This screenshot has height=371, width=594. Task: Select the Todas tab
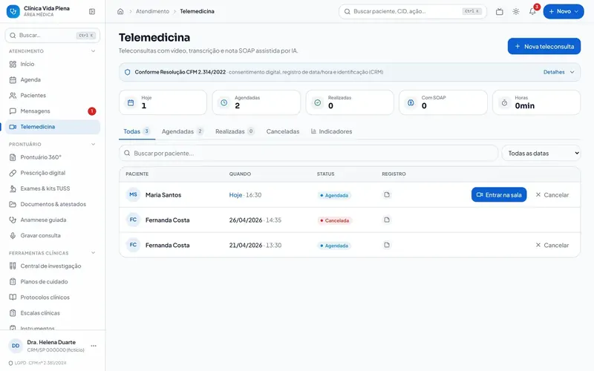click(x=137, y=131)
